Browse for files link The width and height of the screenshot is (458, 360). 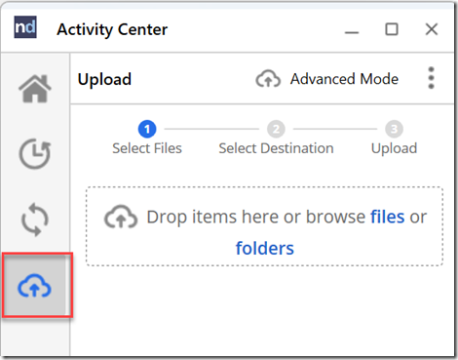pos(387,217)
